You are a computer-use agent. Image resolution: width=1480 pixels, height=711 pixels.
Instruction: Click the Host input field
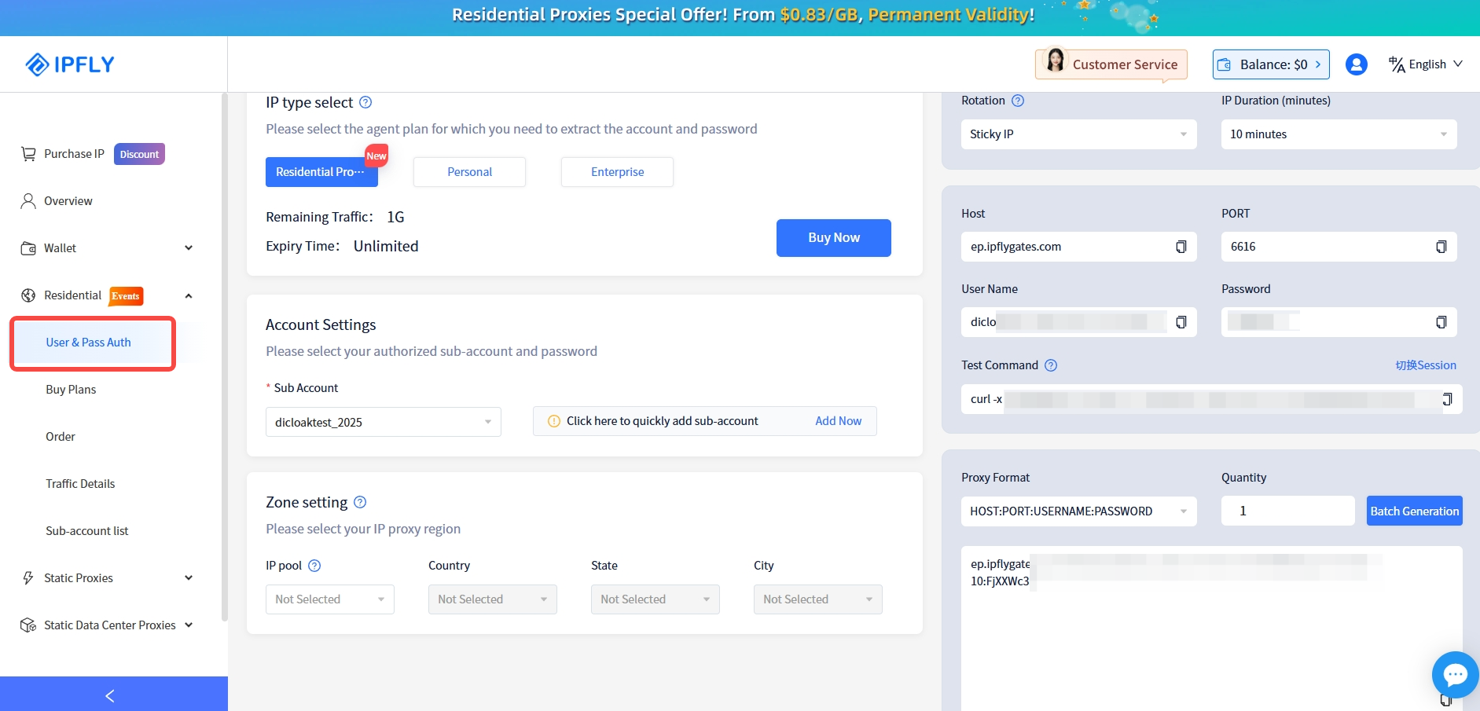tap(1079, 247)
